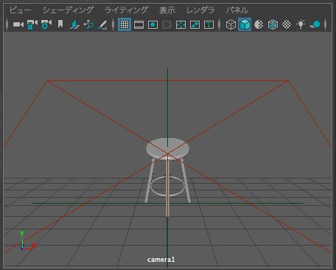Image resolution: width=336 pixels, height=270 pixels.
Task: Toggle the Field Chart icon
Action: point(181,24)
